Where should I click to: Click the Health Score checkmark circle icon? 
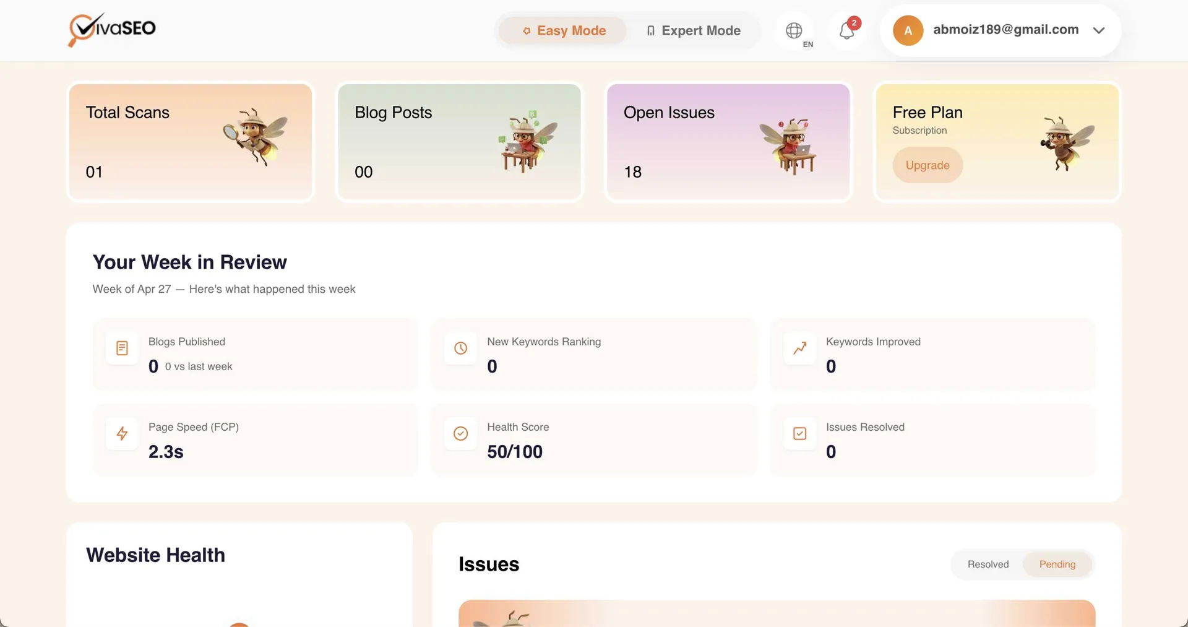click(460, 434)
